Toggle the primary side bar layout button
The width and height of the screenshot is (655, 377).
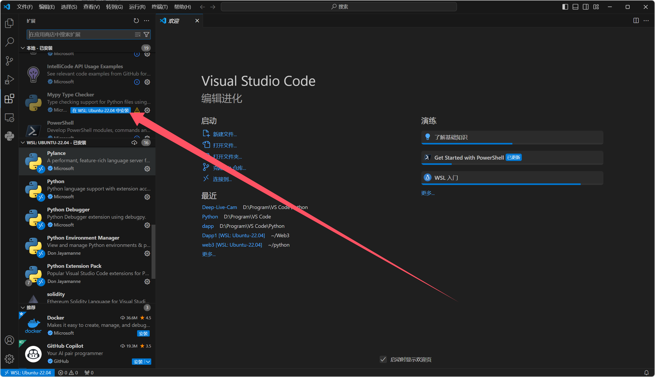coord(565,7)
